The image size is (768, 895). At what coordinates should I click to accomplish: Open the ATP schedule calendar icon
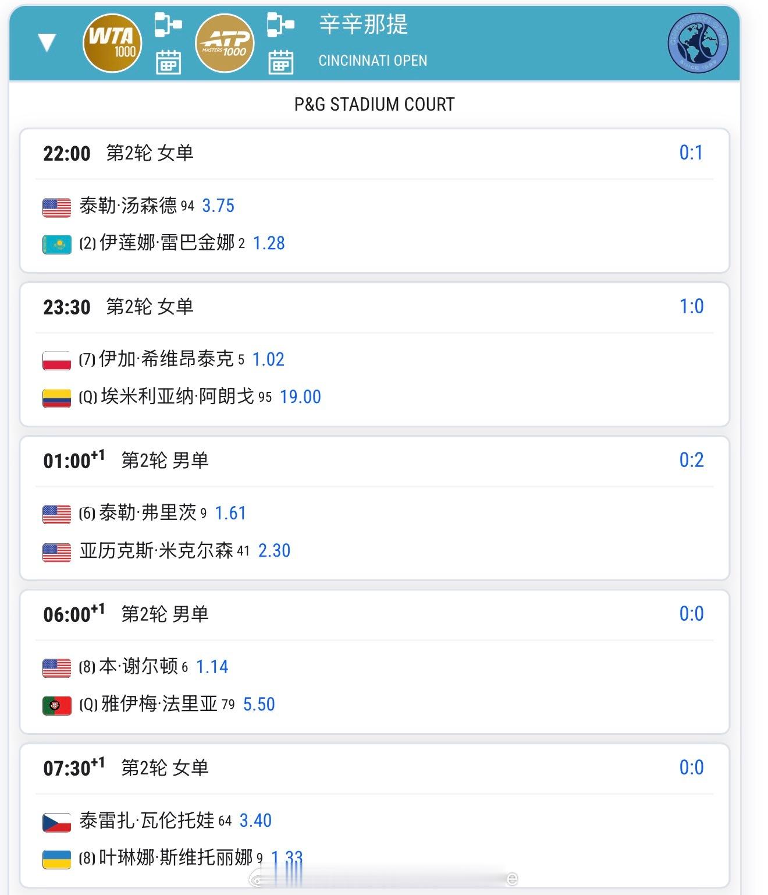(x=280, y=62)
